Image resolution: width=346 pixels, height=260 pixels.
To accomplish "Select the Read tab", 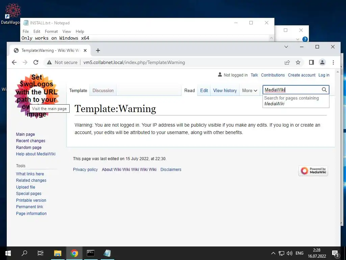I will (190, 90).
